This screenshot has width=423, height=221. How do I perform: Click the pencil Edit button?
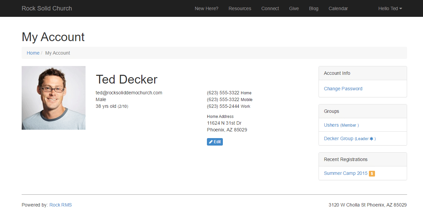[215, 142]
